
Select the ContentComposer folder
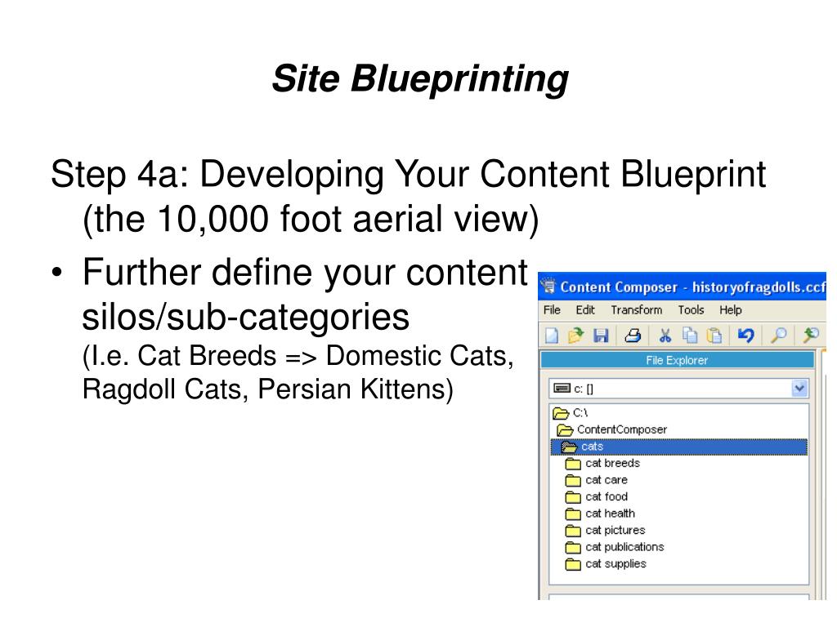(611, 429)
